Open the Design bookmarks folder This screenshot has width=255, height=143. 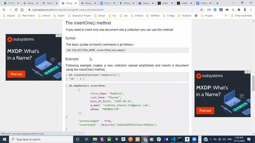100,16
